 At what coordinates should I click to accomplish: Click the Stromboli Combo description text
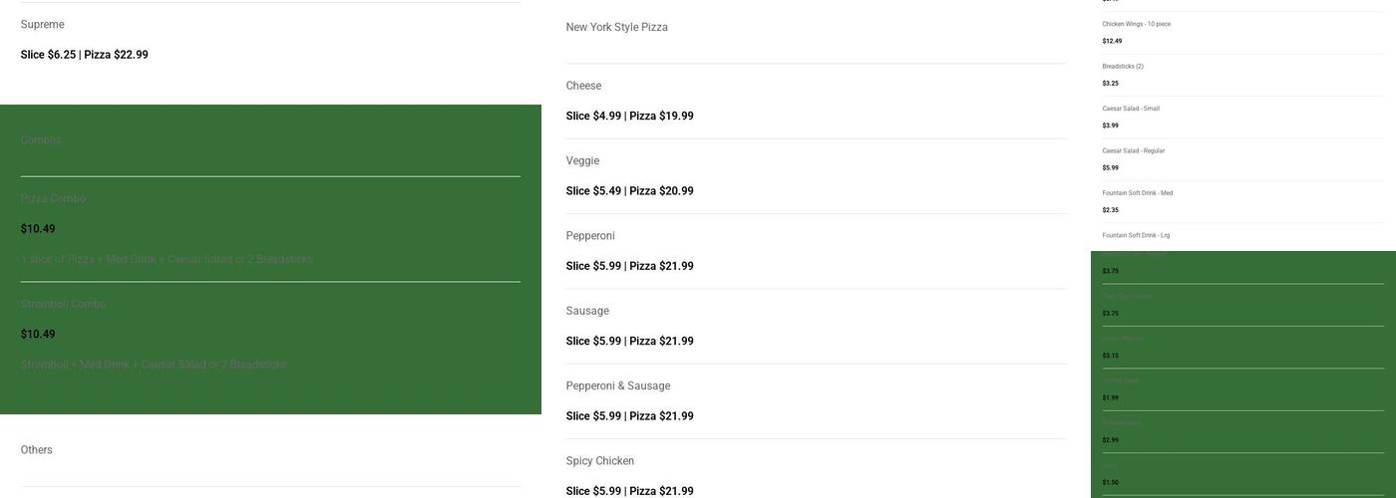pos(154,366)
